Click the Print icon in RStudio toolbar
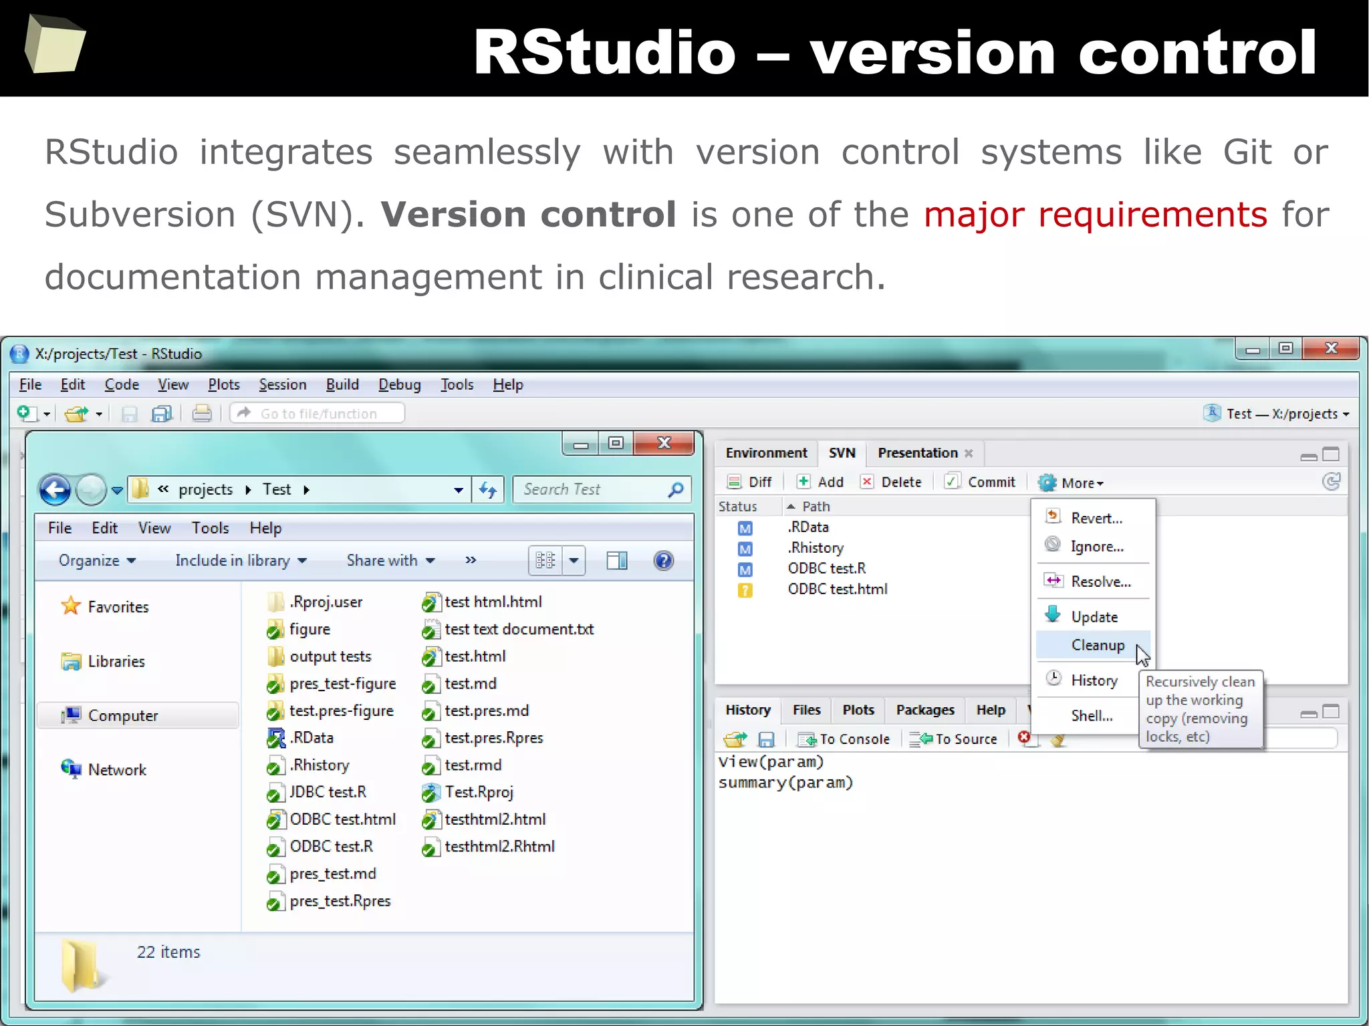 point(202,414)
